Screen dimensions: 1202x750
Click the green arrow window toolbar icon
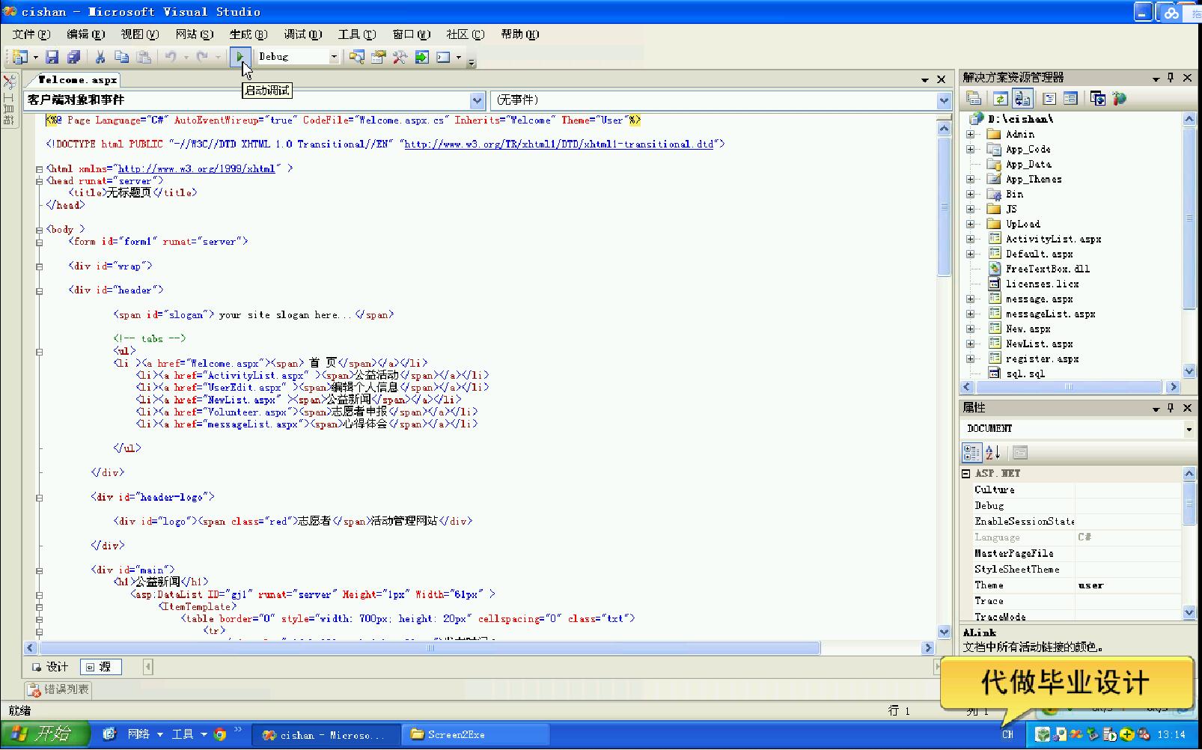coord(421,57)
